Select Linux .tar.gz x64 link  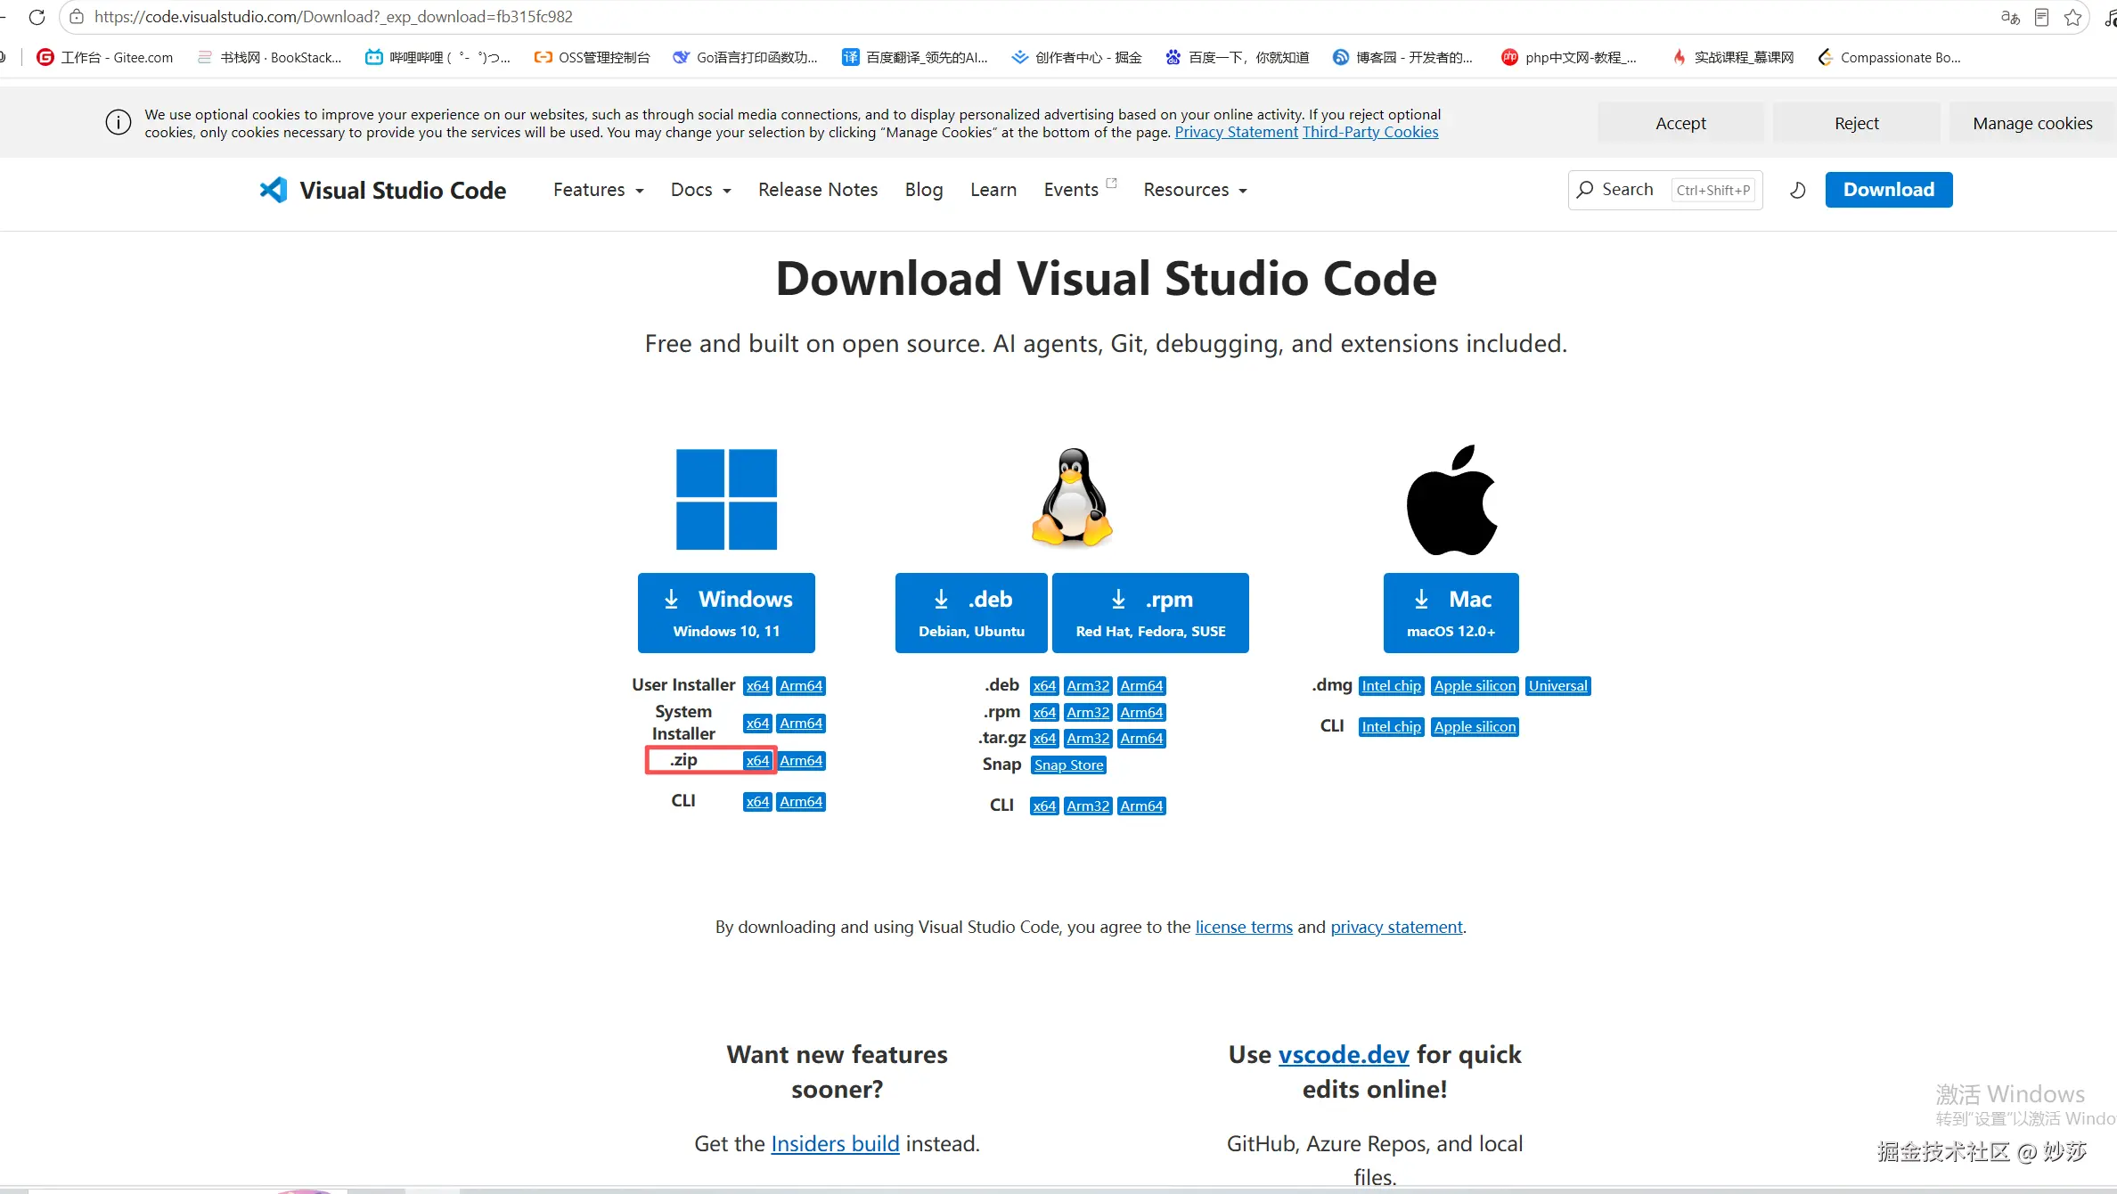tap(1044, 738)
